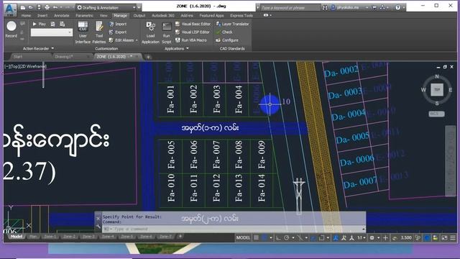This screenshot has height=259, width=460.
Task: Select the Model layout tab
Action: tap(17, 237)
